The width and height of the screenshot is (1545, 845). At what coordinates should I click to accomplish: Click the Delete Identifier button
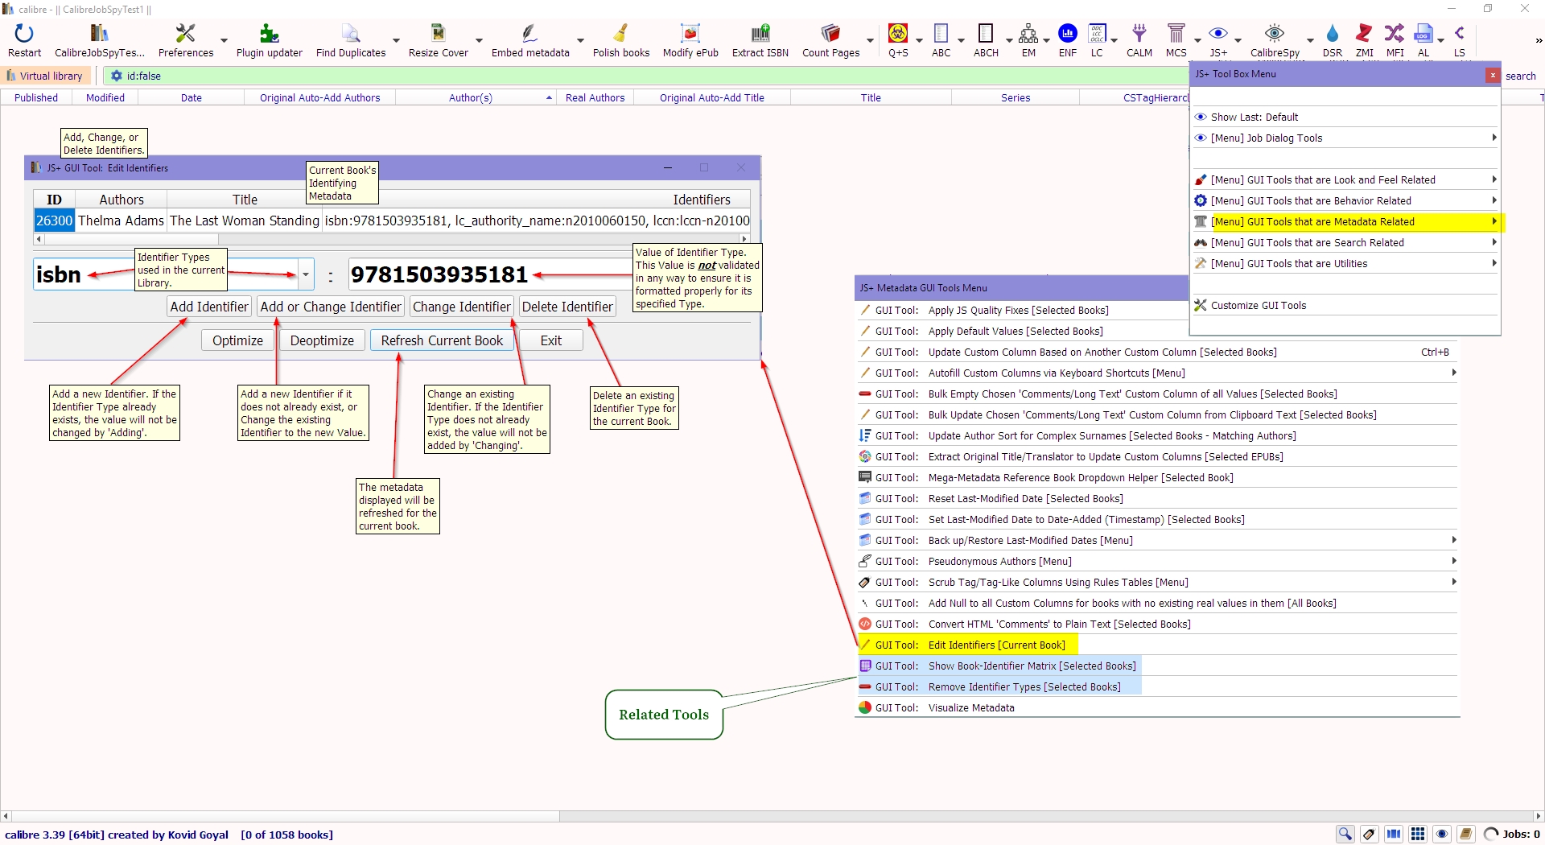coord(567,307)
